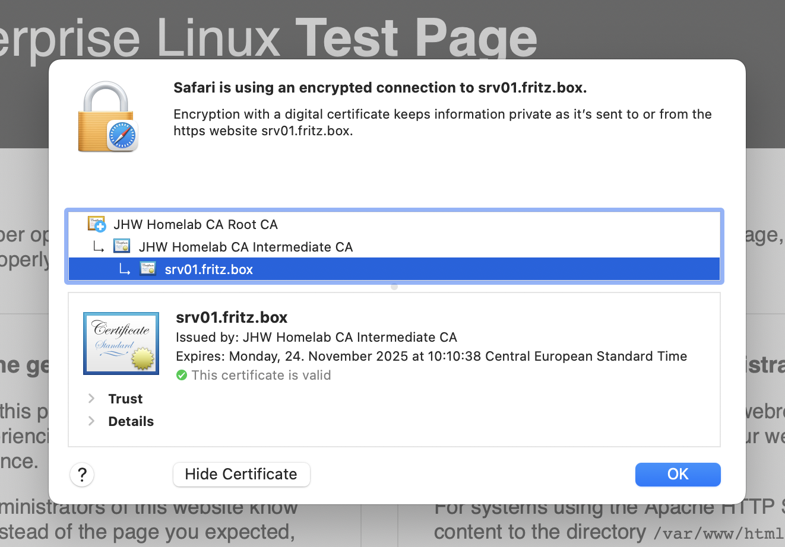Click the 'This certificate is valid' text

[x=261, y=376]
